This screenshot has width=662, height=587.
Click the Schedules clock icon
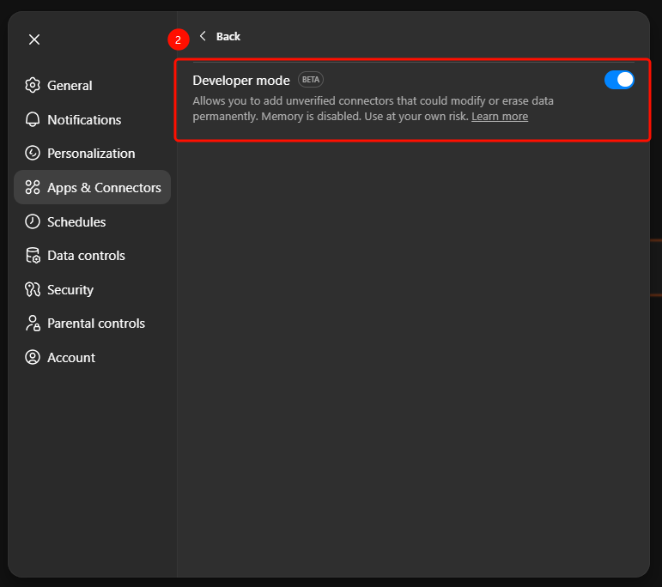coord(33,221)
